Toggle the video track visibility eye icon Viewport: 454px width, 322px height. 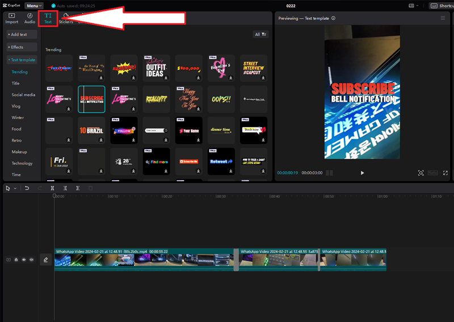point(23,260)
